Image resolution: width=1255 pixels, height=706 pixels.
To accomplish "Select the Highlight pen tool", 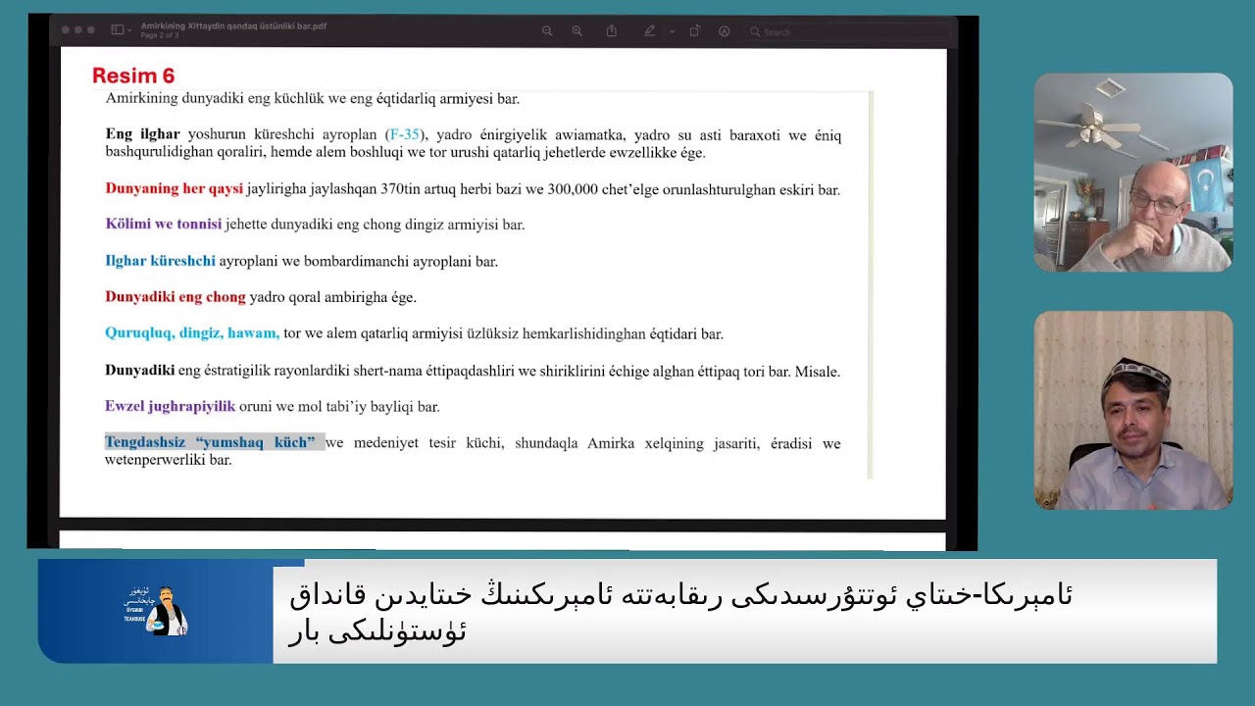I will pos(649,31).
